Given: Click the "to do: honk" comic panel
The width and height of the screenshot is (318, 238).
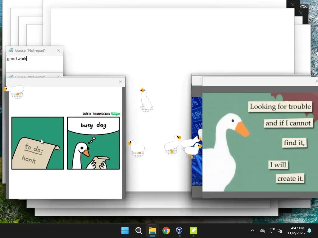Looking at the screenshot, I should tap(38, 143).
